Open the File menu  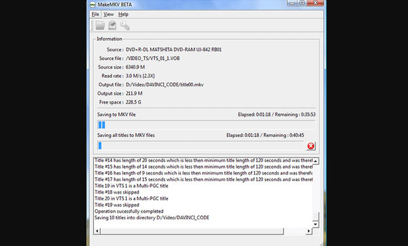point(95,14)
